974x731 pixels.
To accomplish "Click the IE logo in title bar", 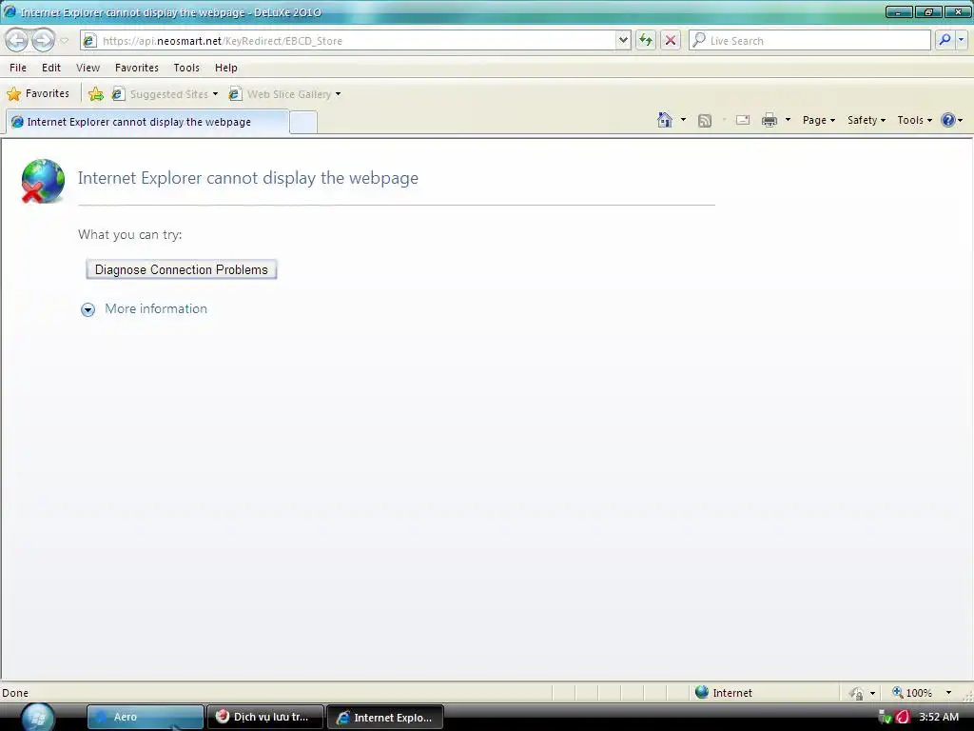I will pos(10,11).
